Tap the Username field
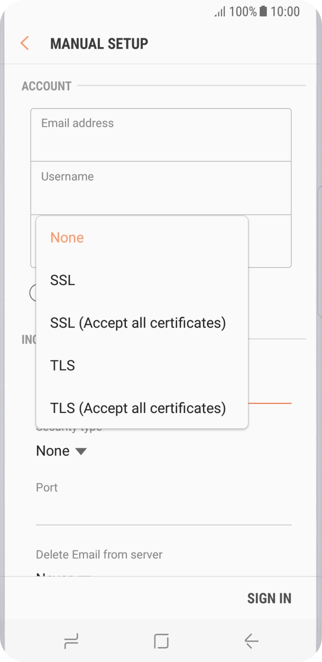Viewport: 322px width, 662px height. (x=161, y=189)
